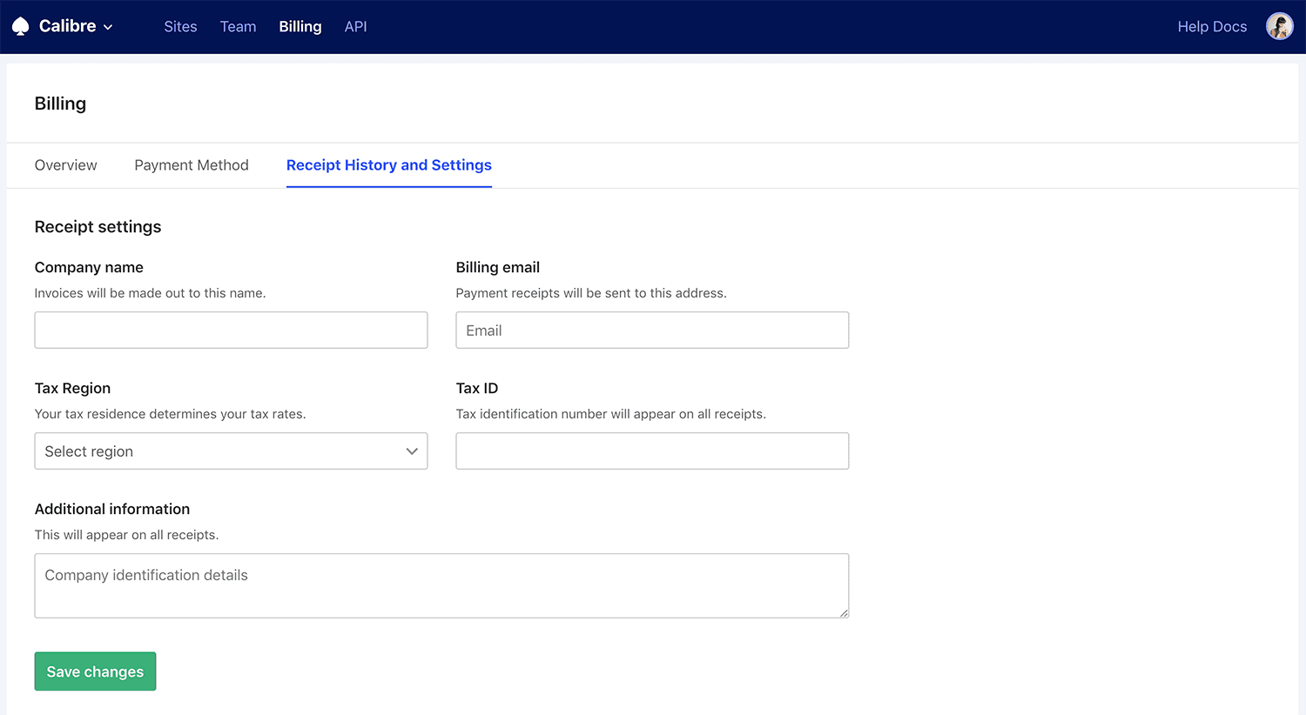Select the Sites navigation item
Viewport: 1306px width, 715px height.
(x=180, y=26)
